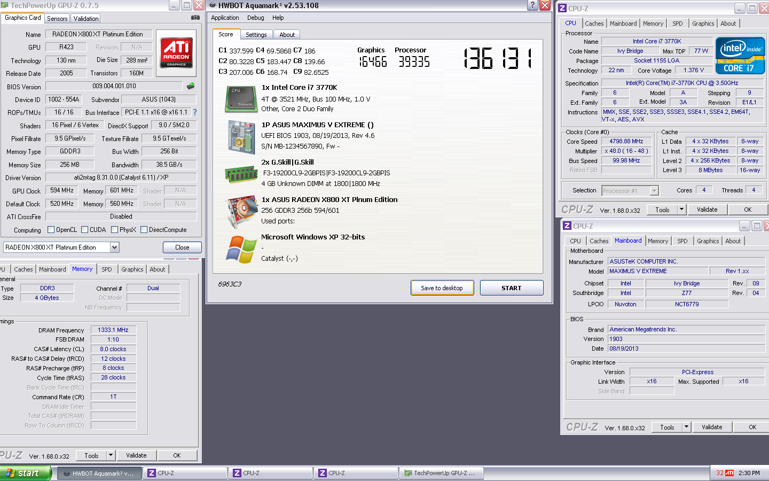The width and height of the screenshot is (769, 481).
Task: Click the ATI tray icon in system tray
Action: pyautogui.click(x=729, y=473)
